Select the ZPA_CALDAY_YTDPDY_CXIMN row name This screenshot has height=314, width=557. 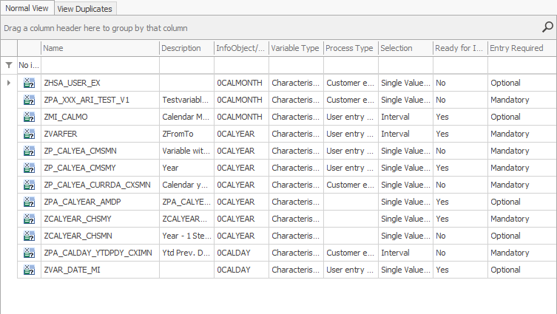pos(98,253)
